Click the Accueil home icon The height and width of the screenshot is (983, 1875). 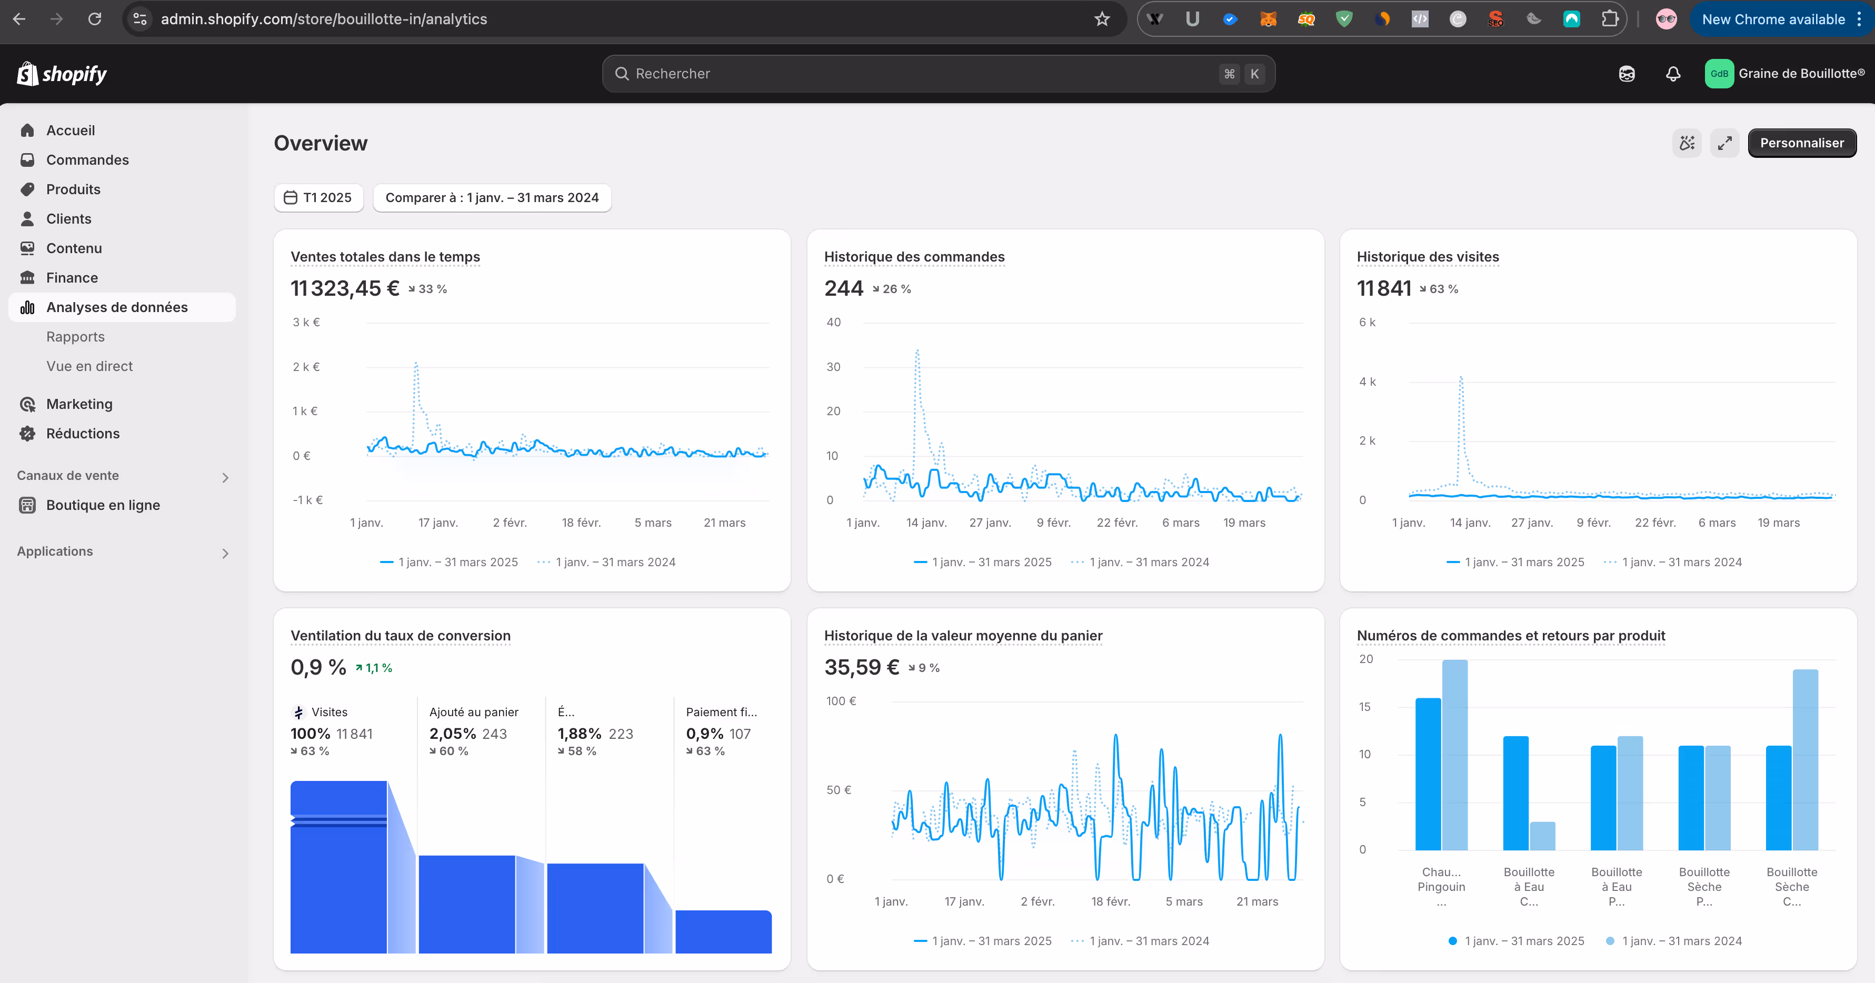28,130
